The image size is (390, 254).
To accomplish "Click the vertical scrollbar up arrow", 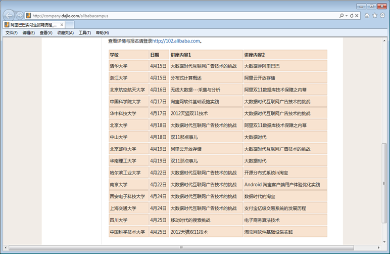I will point(384,40).
